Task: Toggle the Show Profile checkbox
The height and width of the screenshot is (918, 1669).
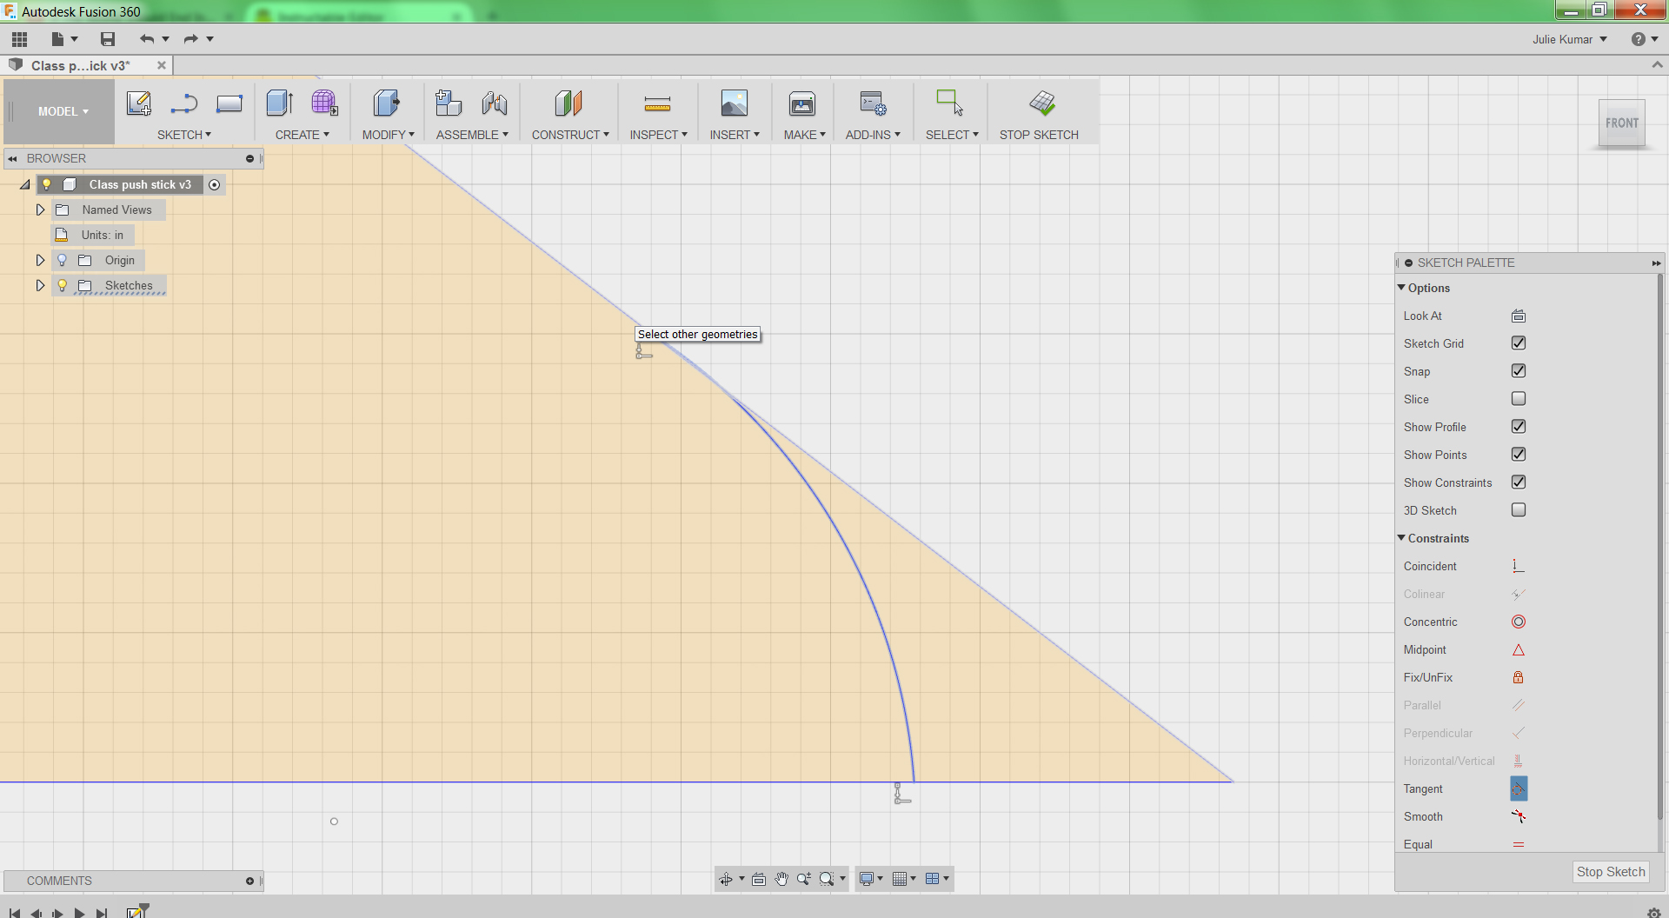Action: coord(1519,427)
